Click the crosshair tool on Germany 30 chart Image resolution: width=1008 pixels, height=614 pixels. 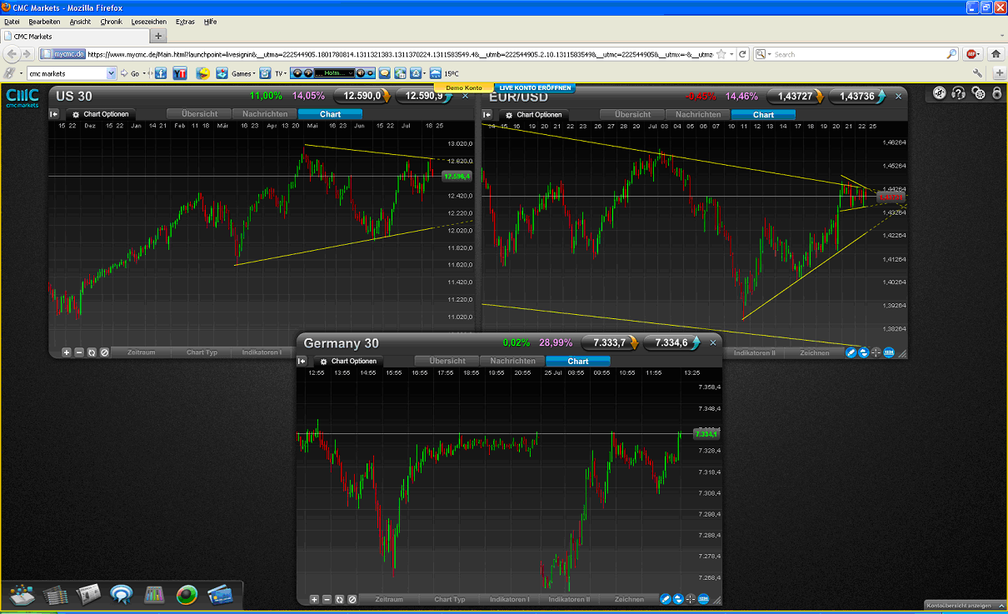(691, 599)
